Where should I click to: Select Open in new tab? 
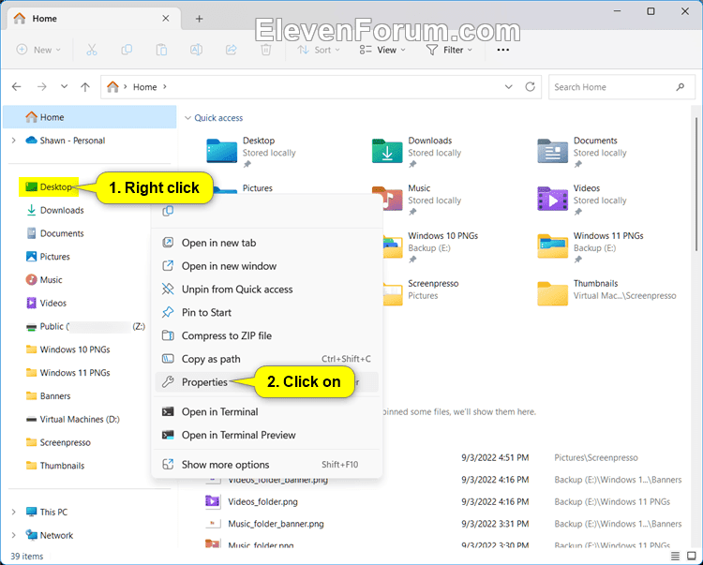click(x=267, y=243)
